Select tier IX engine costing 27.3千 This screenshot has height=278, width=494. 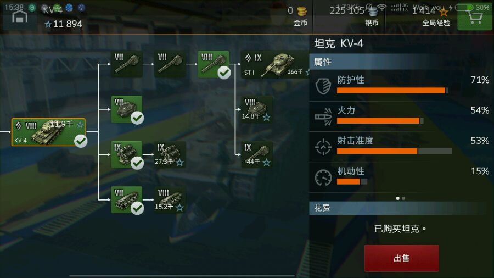coord(170,154)
